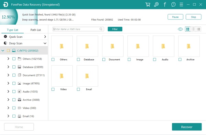The width and height of the screenshot is (206, 135).
Task: Check the Document (27311) tree checkbox
Action: (x=14, y=75)
